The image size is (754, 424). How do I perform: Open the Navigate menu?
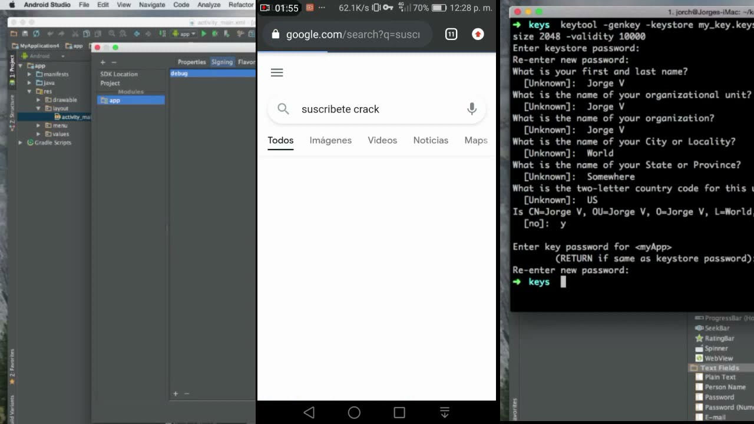click(152, 5)
